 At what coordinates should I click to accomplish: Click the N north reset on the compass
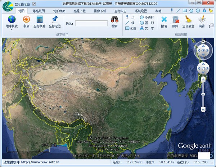point(203,42)
